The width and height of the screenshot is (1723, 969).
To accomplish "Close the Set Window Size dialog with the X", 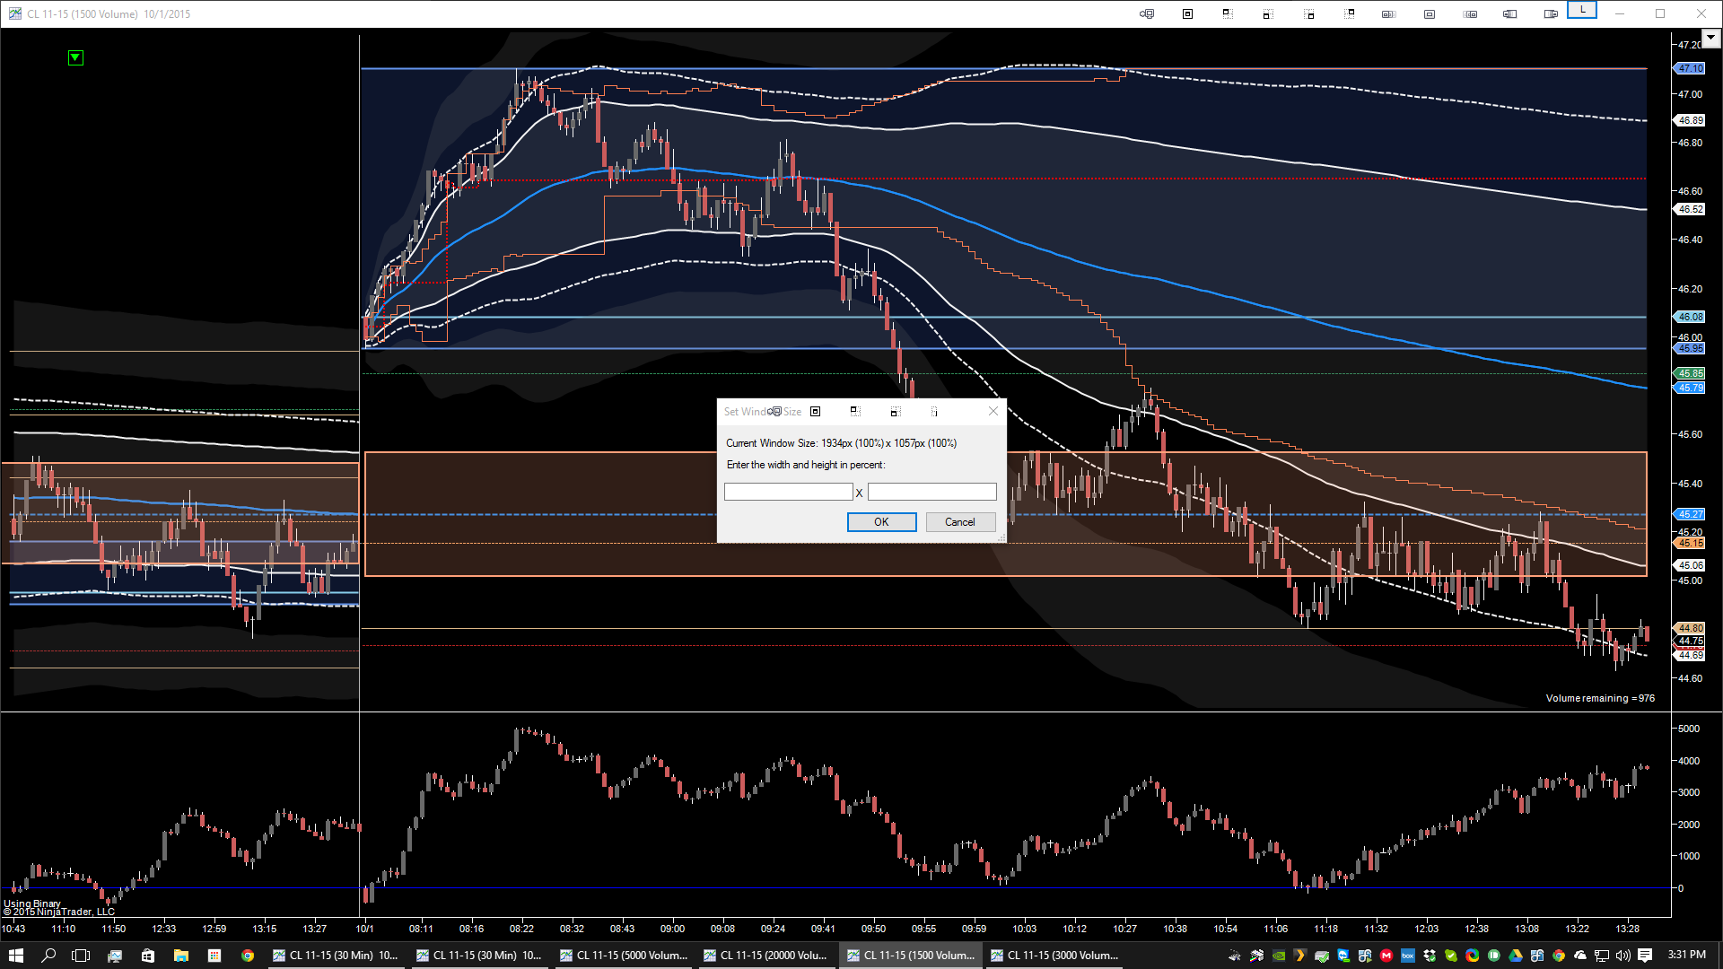I will (x=993, y=411).
